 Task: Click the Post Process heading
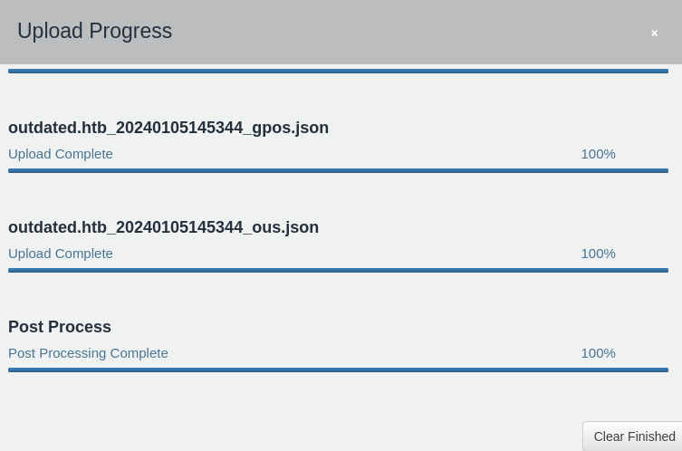[x=60, y=327]
